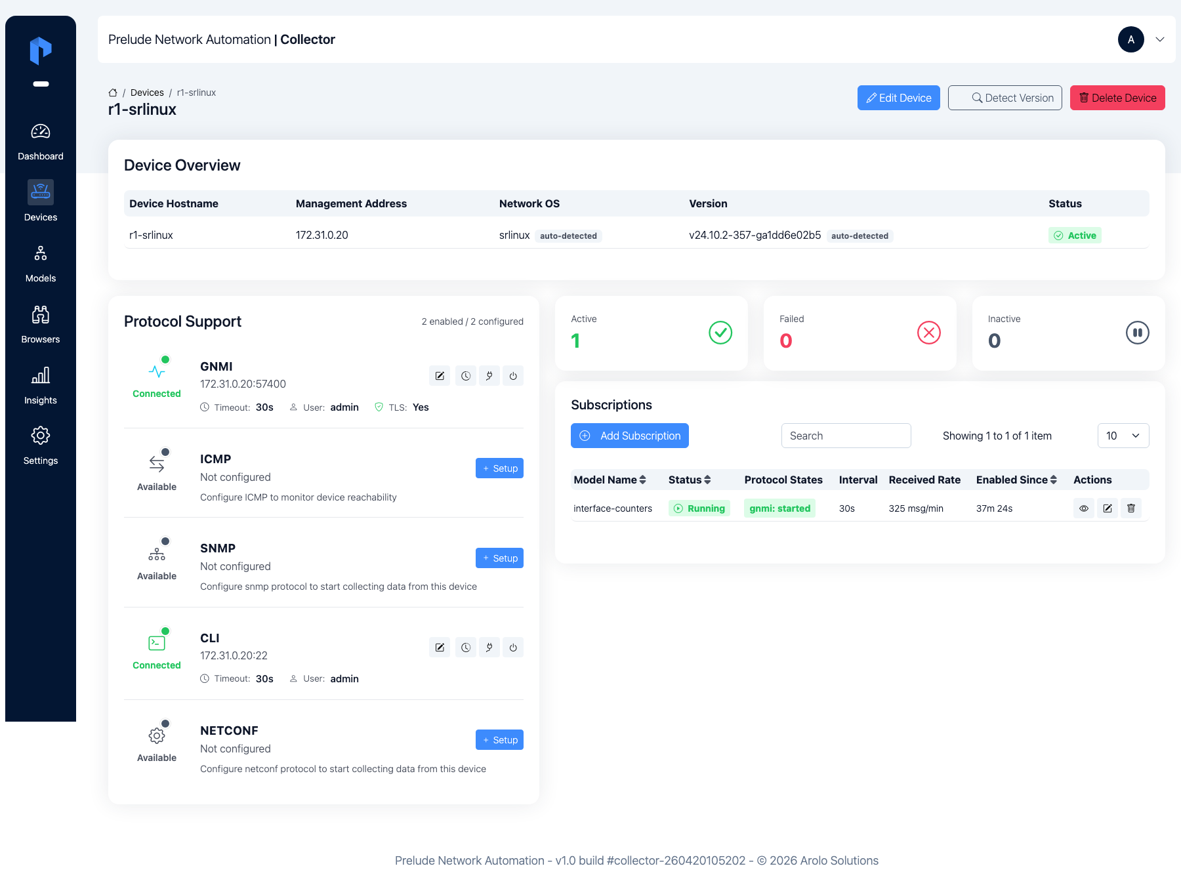1181x885 pixels.
Task: Click Setup for NETCONF
Action: (499, 740)
